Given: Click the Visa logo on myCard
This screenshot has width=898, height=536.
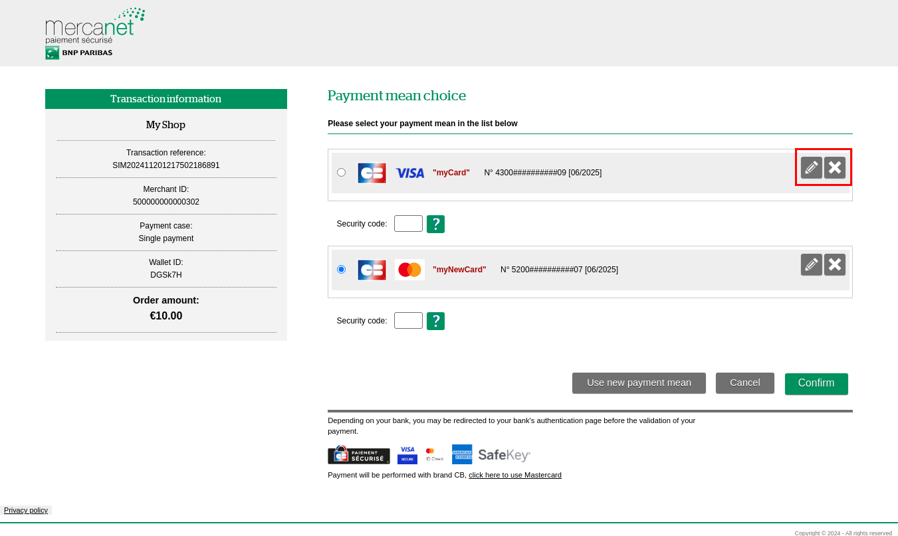Looking at the screenshot, I should (x=409, y=173).
